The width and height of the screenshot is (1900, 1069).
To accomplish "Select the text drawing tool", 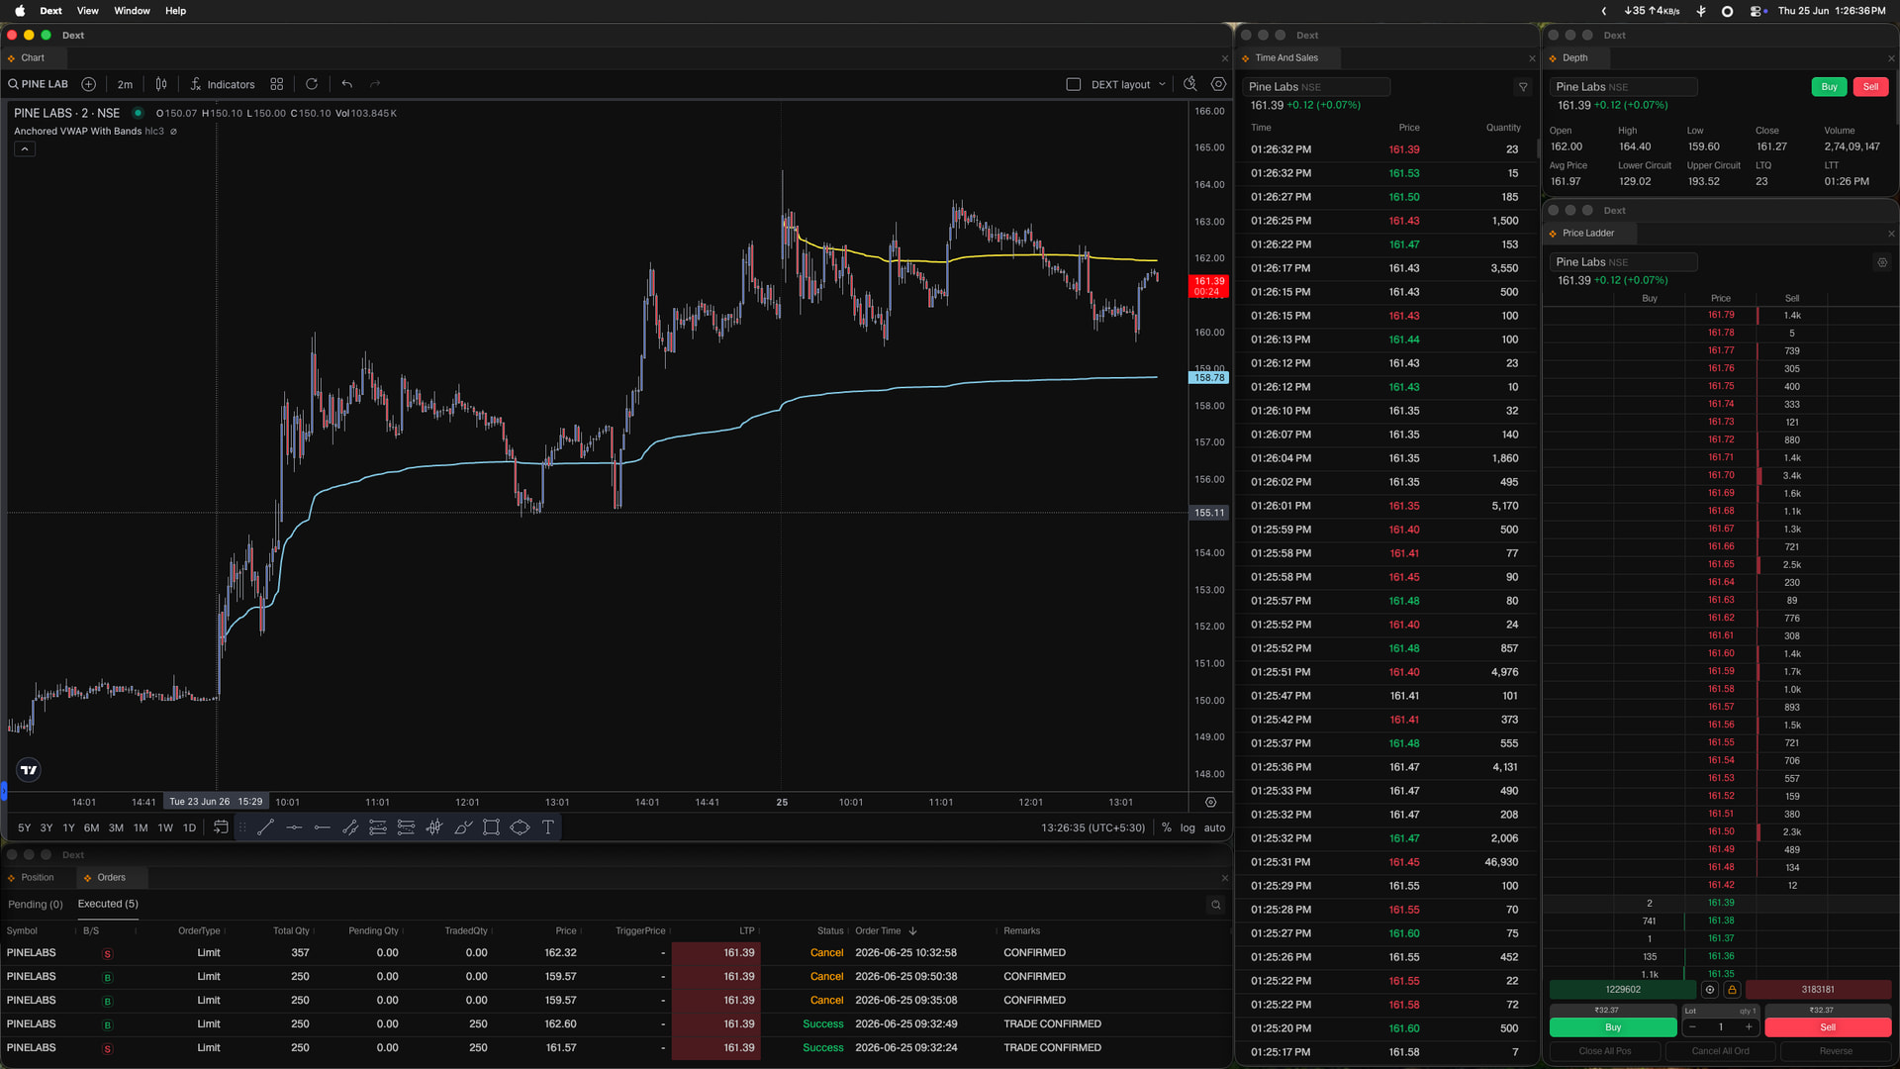I will click(x=547, y=827).
